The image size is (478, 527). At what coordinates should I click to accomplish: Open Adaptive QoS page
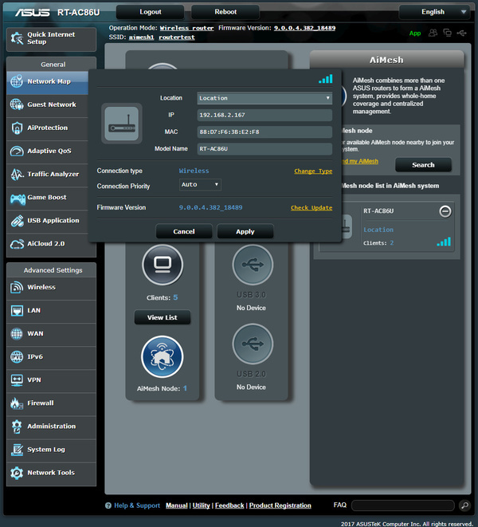(x=47, y=151)
